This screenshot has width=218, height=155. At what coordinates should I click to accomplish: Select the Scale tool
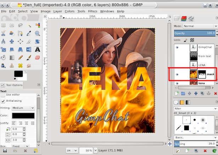3,50
